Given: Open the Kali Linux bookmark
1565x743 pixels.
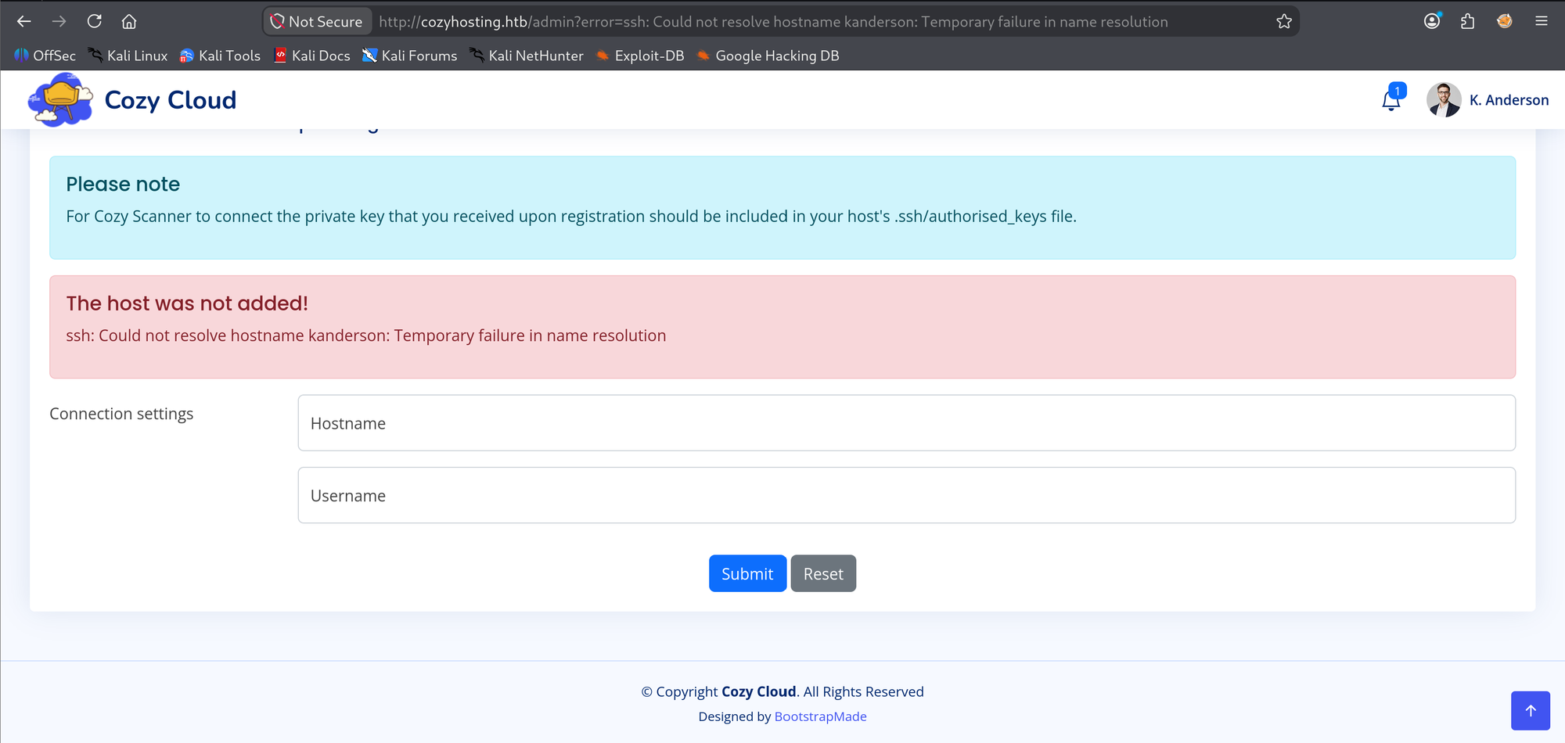Looking at the screenshot, I should [128, 56].
